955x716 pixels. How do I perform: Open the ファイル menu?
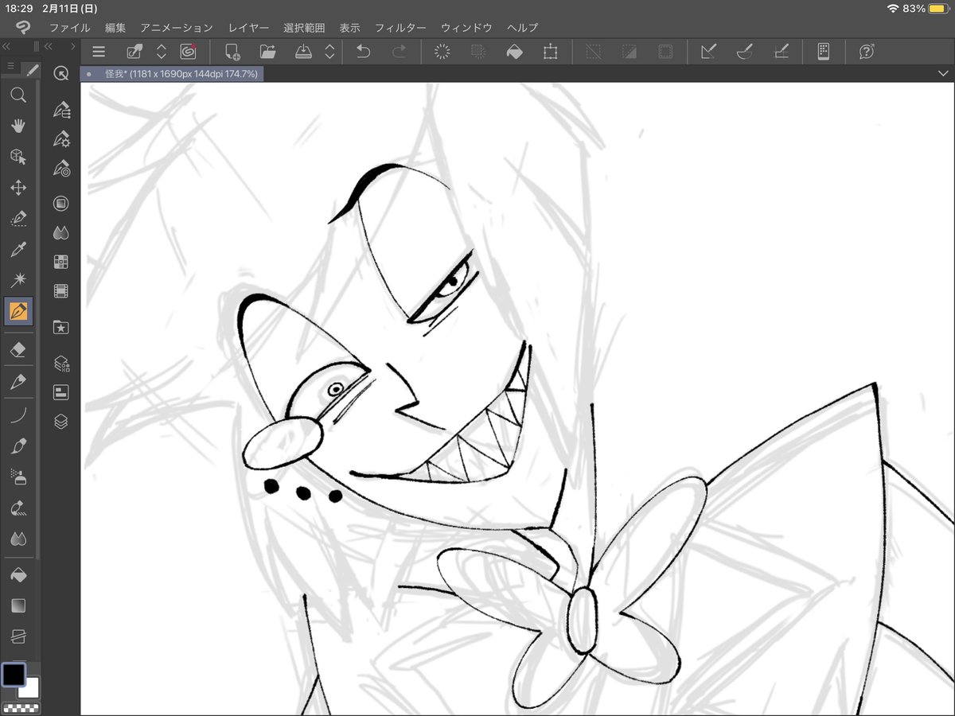click(70, 27)
